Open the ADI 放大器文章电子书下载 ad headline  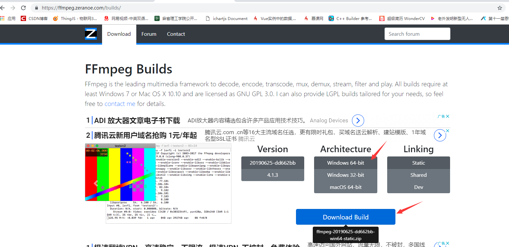(x=137, y=121)
